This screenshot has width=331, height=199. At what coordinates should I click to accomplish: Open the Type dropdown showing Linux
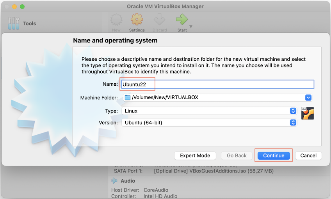(209, 111)
